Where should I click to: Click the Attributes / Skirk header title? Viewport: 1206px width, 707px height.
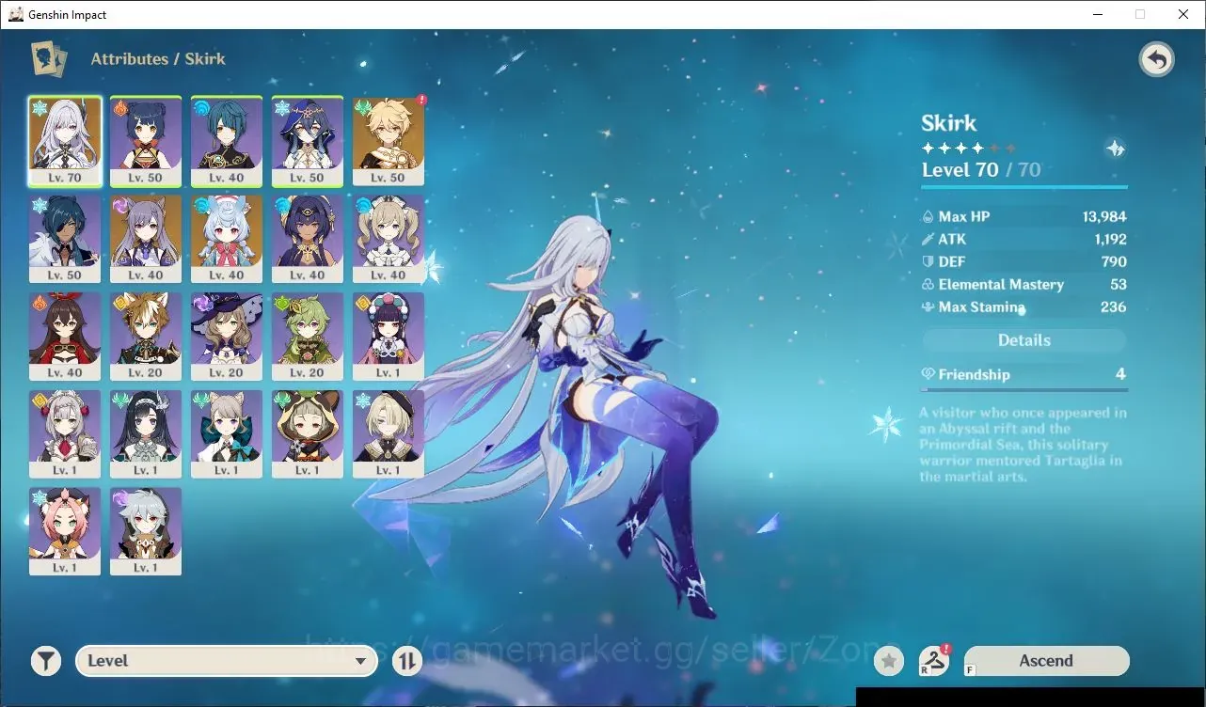pyautogui.click(x=158, y=59)
